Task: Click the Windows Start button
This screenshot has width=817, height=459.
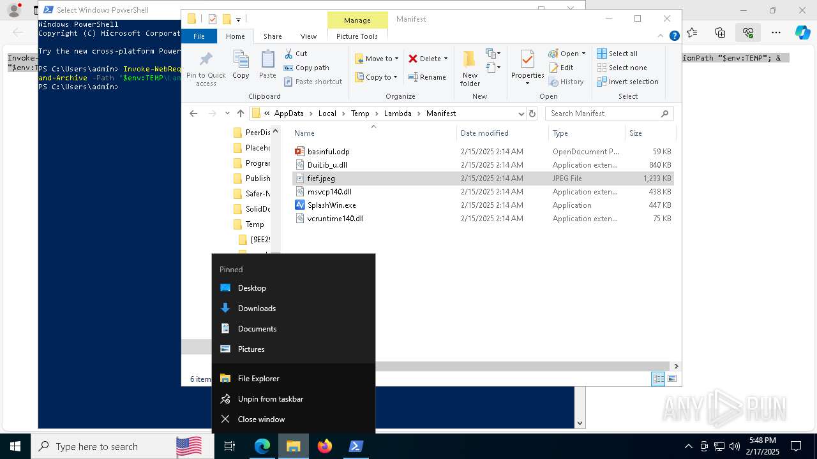Action: 15,446
